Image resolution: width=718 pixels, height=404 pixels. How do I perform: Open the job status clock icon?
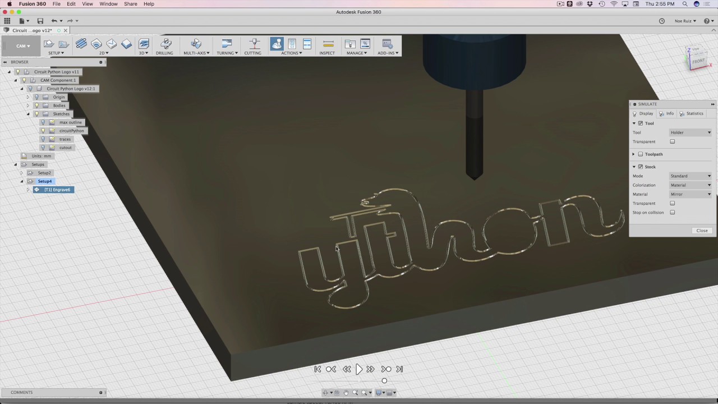coord(662,21)
